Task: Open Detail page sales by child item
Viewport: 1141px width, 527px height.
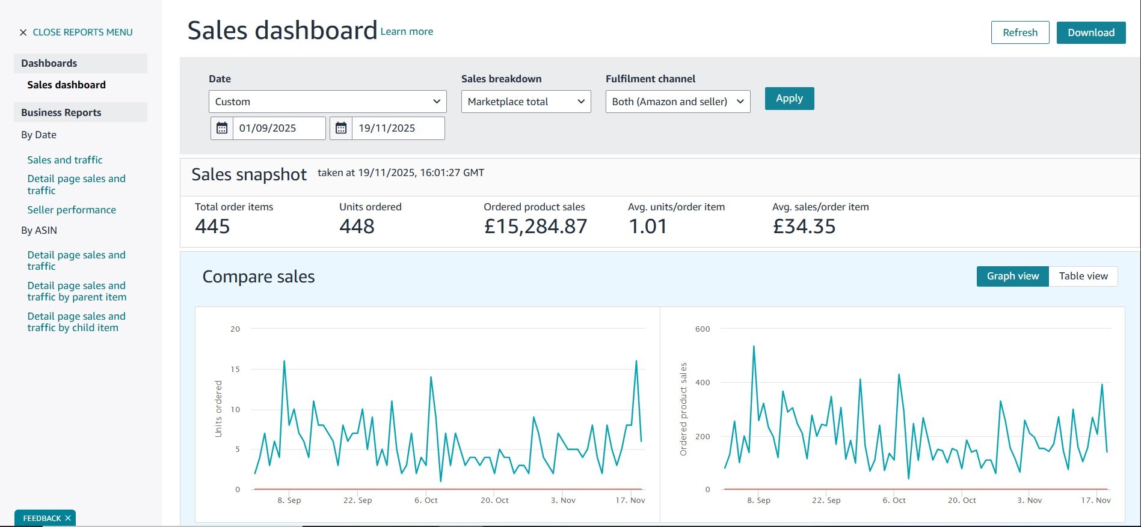Action: click(76, 322)
